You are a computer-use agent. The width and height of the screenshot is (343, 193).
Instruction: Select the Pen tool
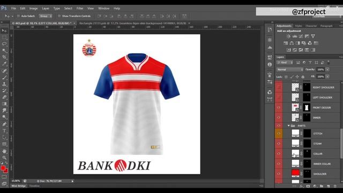click(x=4, y=124)
